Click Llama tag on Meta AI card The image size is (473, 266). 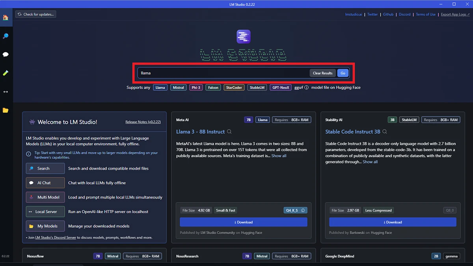point(263,120)
